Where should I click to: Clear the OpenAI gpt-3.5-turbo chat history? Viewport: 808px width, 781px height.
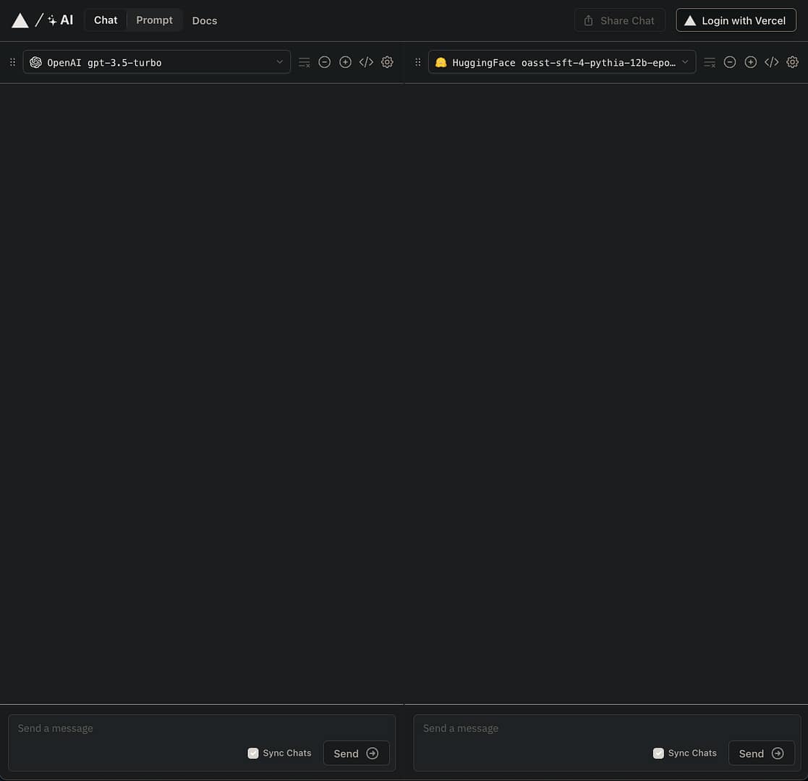pyautogui.click(x=304, y=61)
